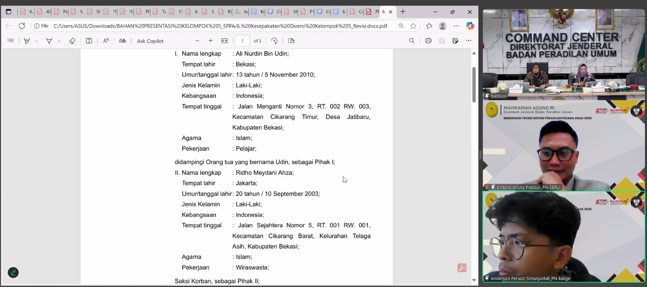Switch the PDF page view layout
Image resolution: width=647 pixels, height=287 pixels.
pyautogui.click(x=291, y=41)
